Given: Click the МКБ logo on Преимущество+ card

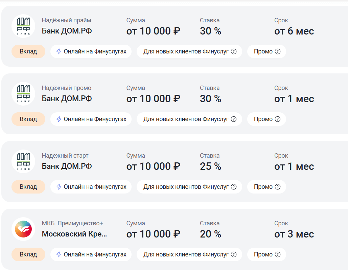Looking at the screenshot, I should coord(23,229).
